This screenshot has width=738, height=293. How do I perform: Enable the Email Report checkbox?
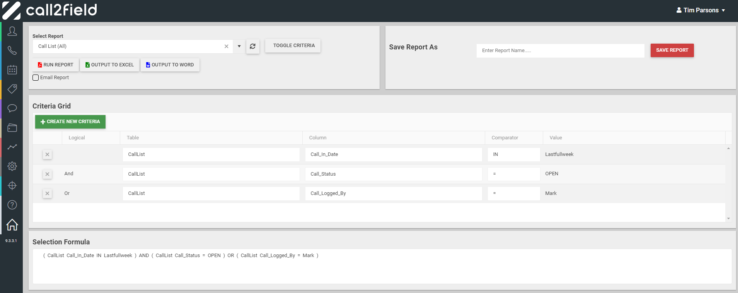click(36, 78)
